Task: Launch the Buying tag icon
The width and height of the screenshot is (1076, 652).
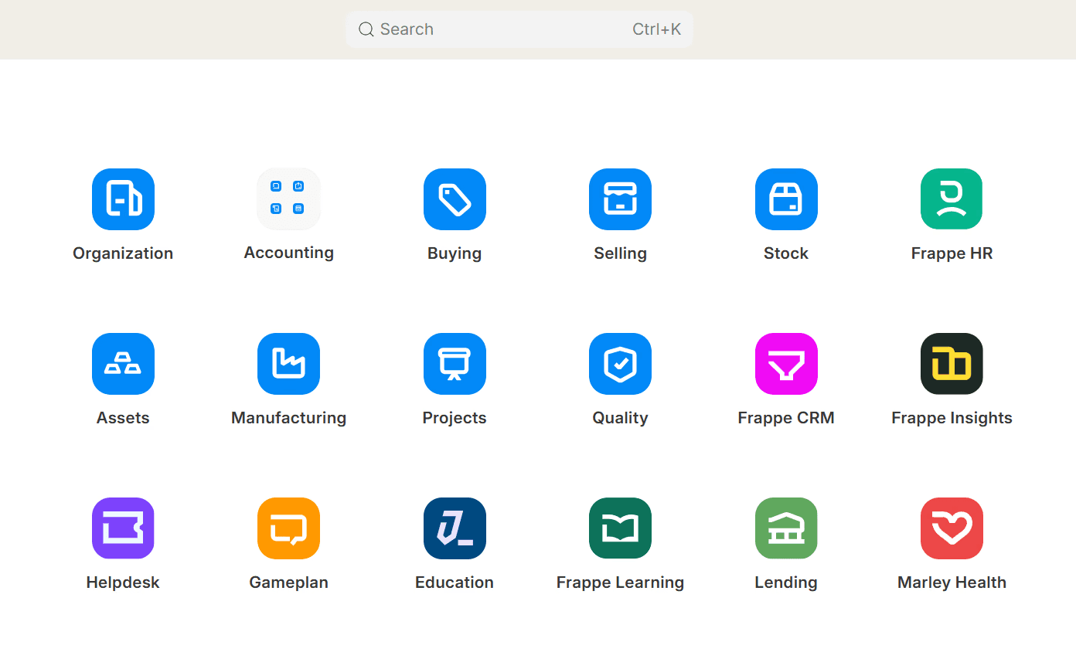Action: pos(455,199)
